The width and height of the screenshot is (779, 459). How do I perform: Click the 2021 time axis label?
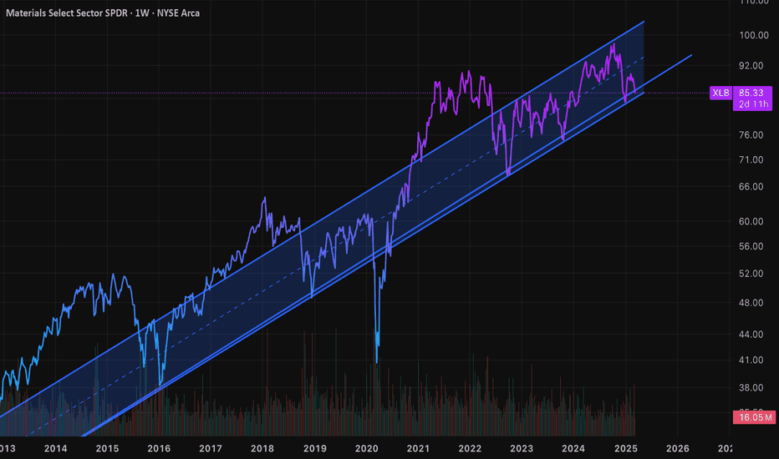pyautogui.click(x=418, y=449)
